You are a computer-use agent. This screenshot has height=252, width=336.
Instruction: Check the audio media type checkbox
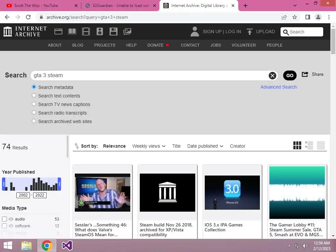point(5,219)
